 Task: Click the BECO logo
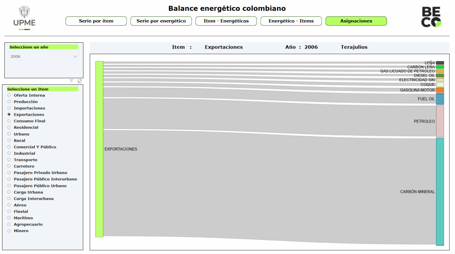pyautogui.click(x=431, y=17)
